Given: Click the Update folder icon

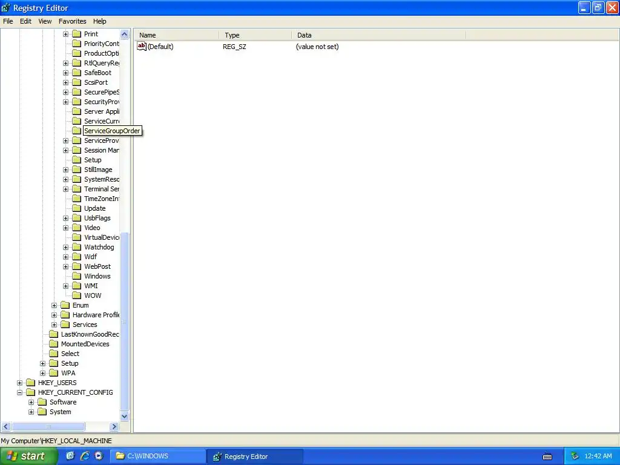Looking at the screenshot, I should point(77,208).
